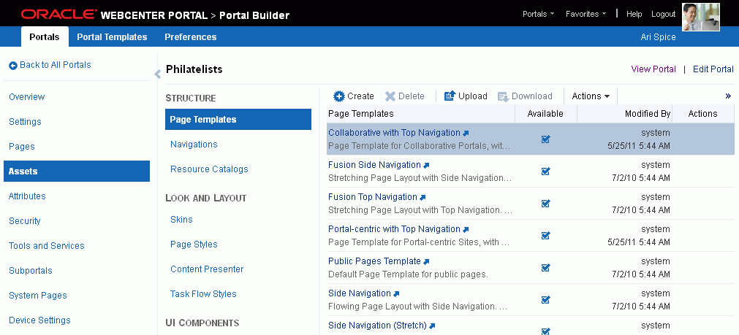Screen dimensions: 739x335
Task: Click the Delete X icon in toolbar
Action: 390,96
